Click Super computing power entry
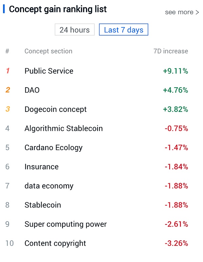The image size is (203, 262). (x=66, y=224)
